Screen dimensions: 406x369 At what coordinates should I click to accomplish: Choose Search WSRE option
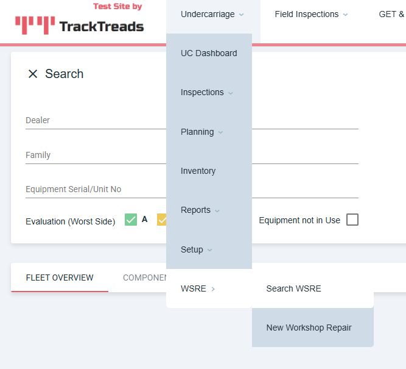(293, 288)
